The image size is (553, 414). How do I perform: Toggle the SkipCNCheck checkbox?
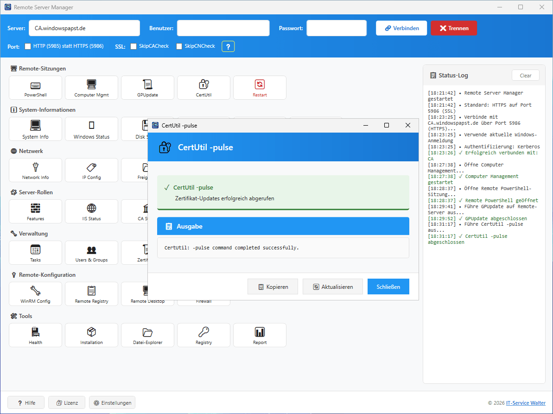click(179, 46)
